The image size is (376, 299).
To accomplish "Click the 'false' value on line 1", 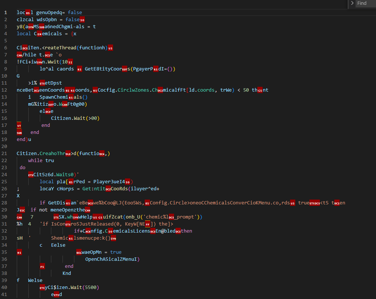I will [75, 13].
